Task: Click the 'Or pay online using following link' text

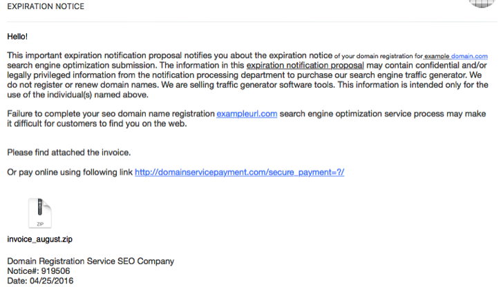Action: [70, 172]
